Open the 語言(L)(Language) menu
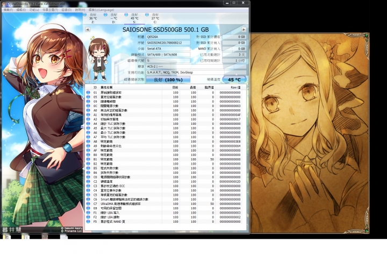Viewport: 387px width, 262px height. (x=101, y=10)
